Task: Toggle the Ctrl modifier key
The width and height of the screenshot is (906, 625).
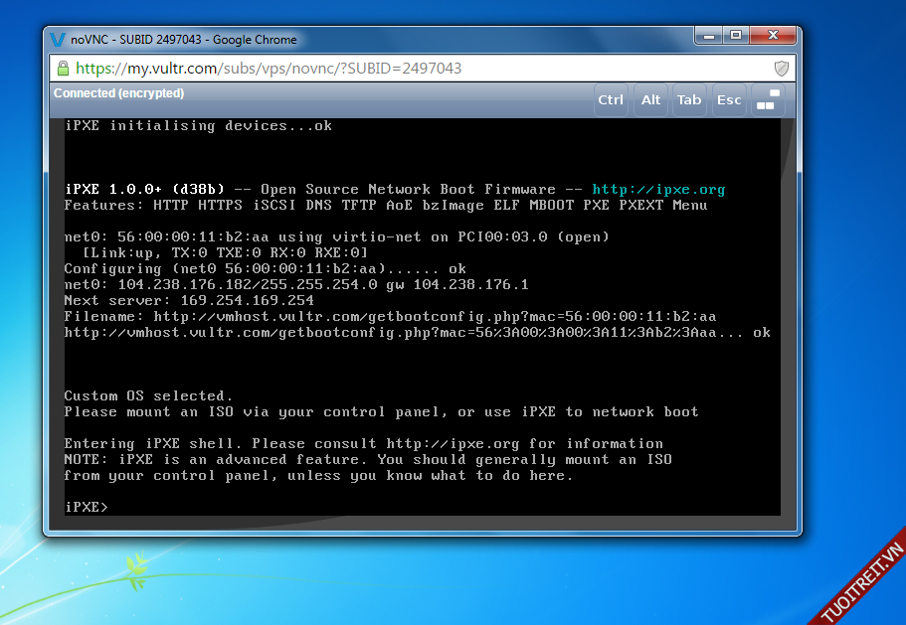Action: click(x=611, y=99)
